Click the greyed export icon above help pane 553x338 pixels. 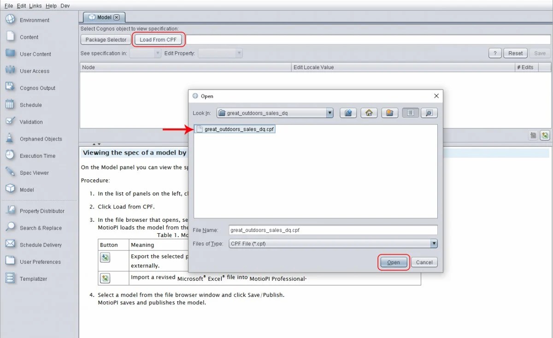point(533,136)
